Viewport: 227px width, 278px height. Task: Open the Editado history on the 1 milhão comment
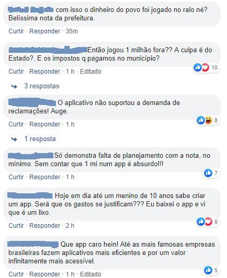tap(90, 72)
